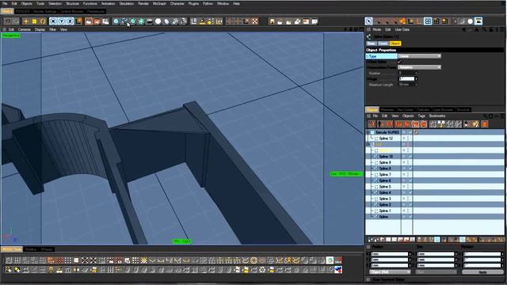The height and width of the screenshot is (285, 507).
Task: Select Spline 7 in object tree
Action: tap(385, 174)
